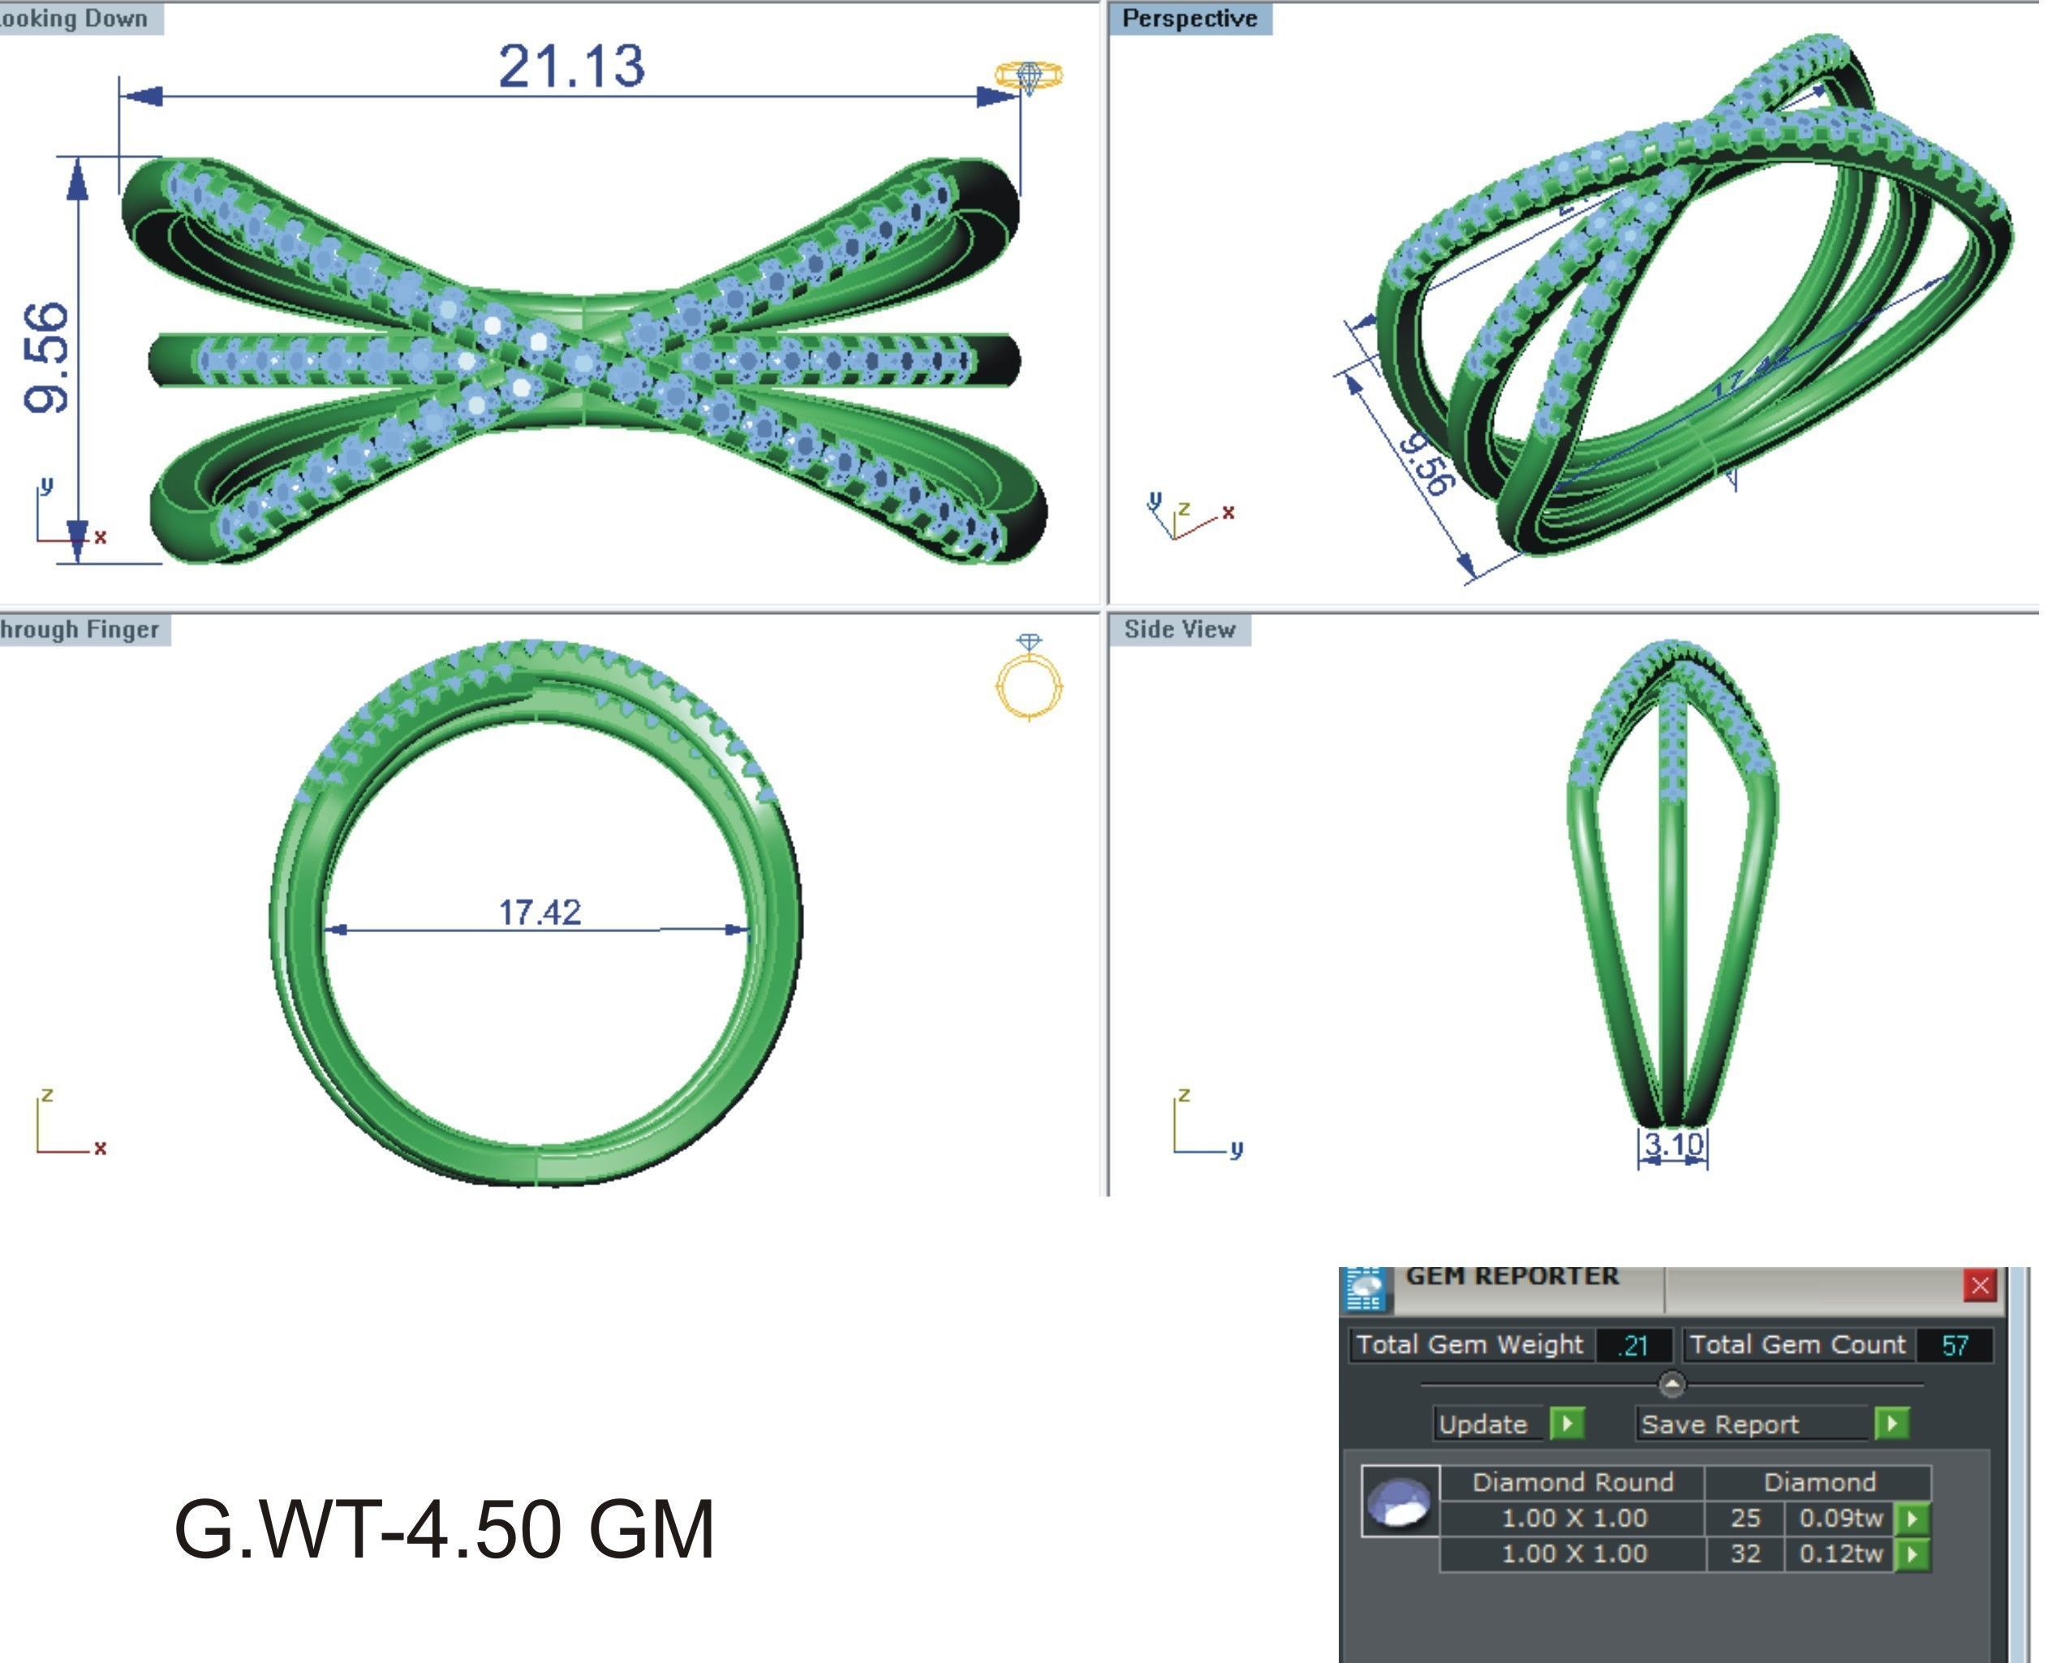Close the Gem Reporter panel
Viewport: 2048px width, 1663px height.
coord(1979,1286)
